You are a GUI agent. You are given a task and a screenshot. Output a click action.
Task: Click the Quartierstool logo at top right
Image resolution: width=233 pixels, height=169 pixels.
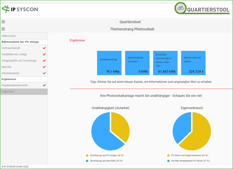202,9
